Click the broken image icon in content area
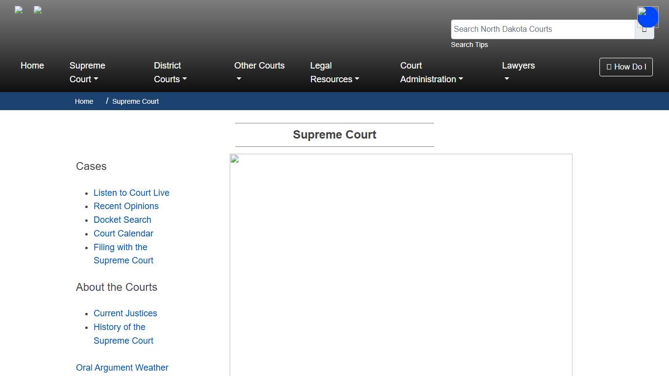The width and height of the screenshot is (669, 376). [234, 158]
